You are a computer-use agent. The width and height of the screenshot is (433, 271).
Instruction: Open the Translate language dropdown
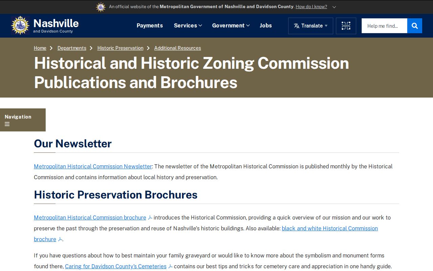pos(311,26)
